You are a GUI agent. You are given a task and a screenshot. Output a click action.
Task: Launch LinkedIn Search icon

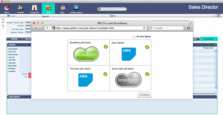coord(76,8)
